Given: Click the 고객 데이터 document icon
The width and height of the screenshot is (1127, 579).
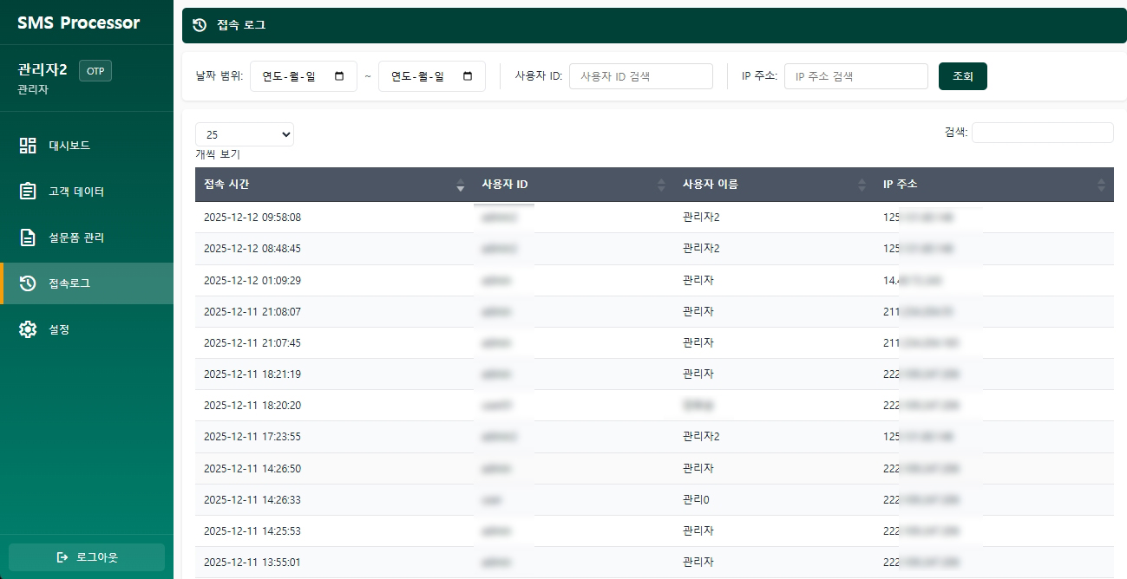Looking at the screenshot, I should pos(29,191).
